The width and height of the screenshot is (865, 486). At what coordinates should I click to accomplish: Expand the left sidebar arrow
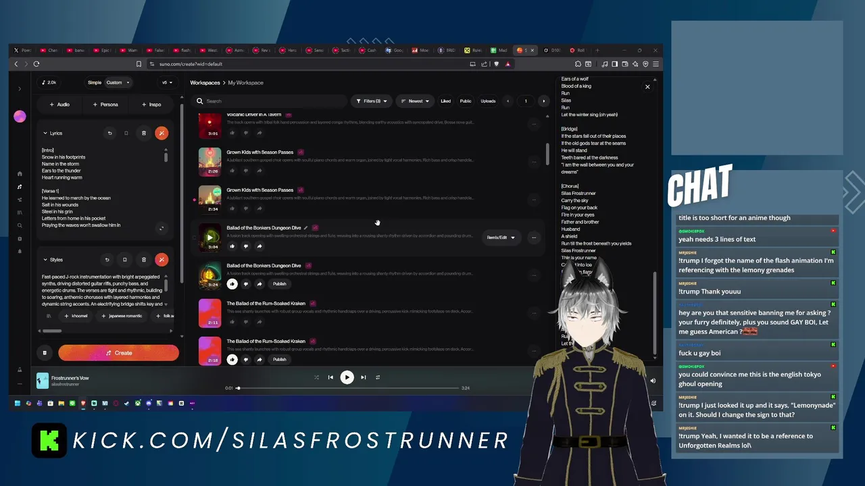click(x=20, y=88)
